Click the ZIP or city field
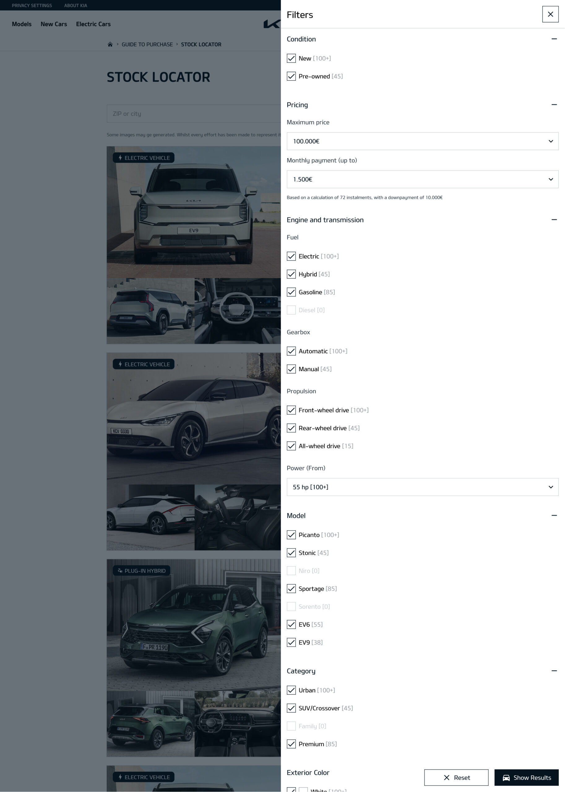 193,114
